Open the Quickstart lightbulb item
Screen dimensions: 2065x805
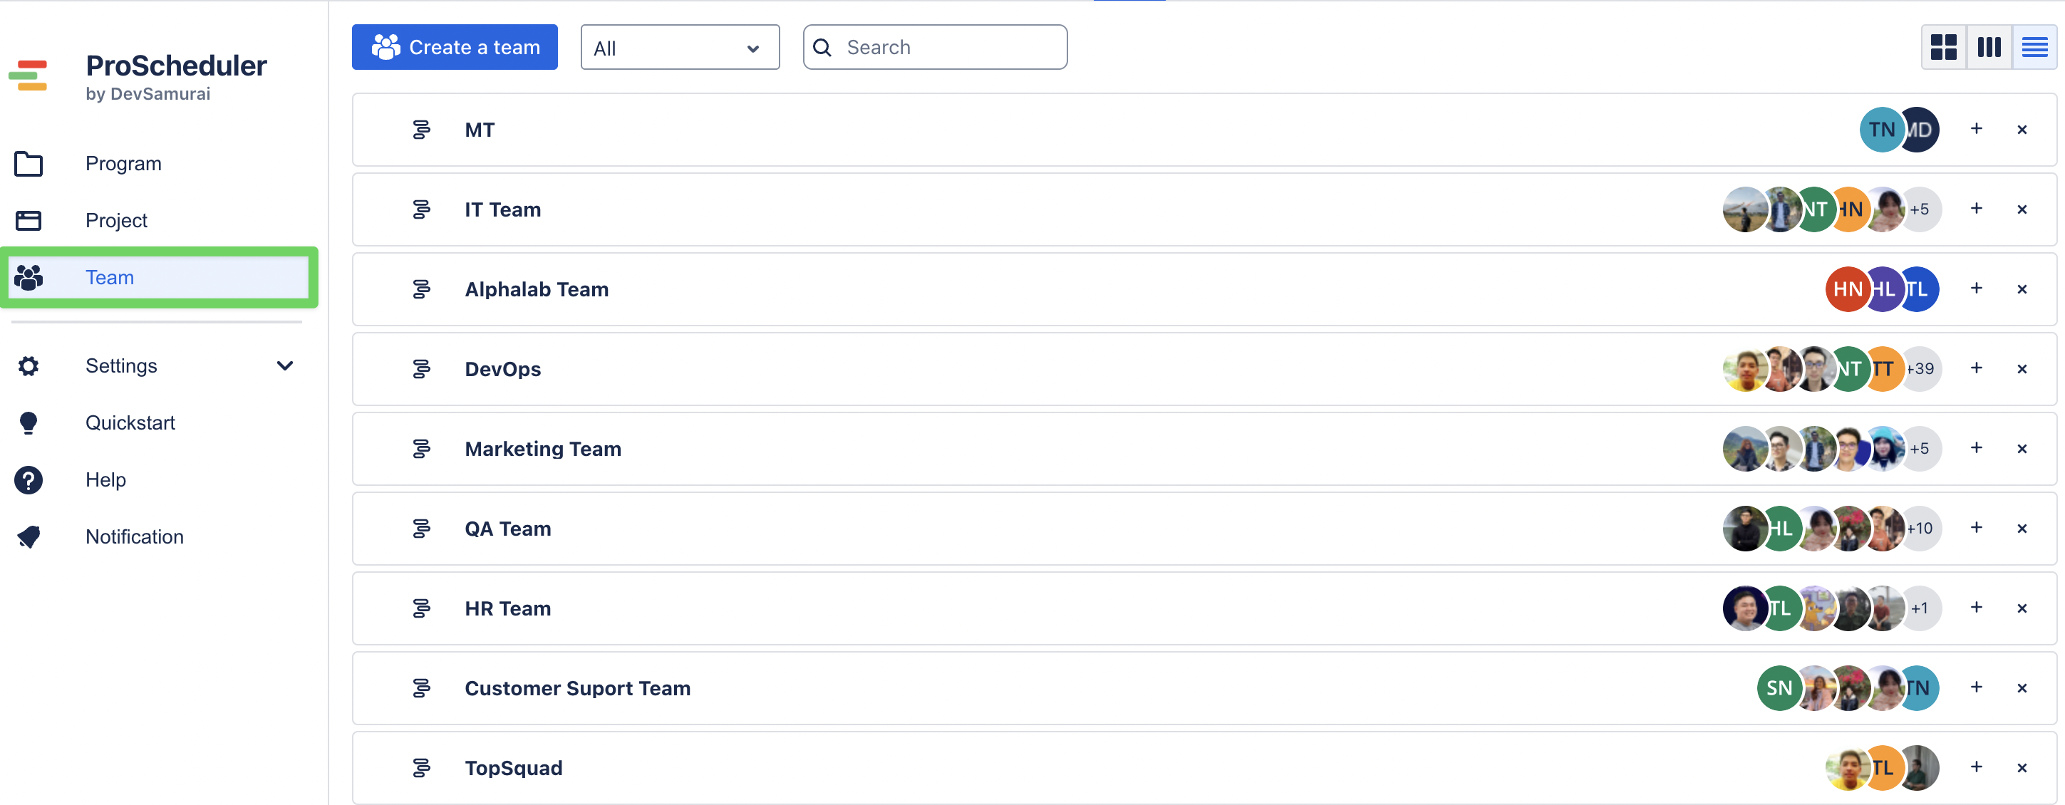click(130, 422)
